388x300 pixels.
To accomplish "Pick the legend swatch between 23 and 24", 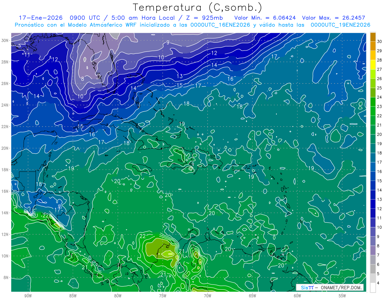I will [x=373, y=102].
